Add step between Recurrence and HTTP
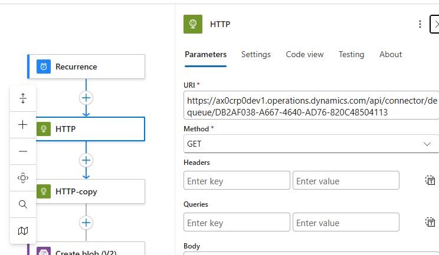 [86, 98]
